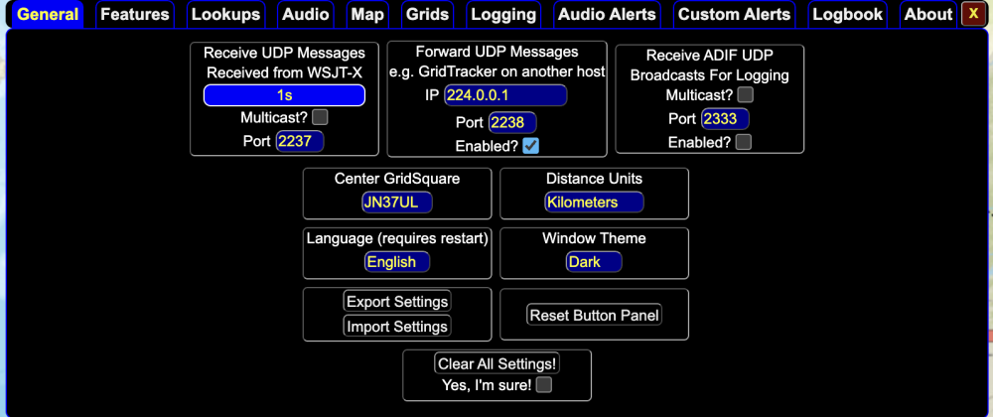Open the About tab
993x417 pixels.
pos(928,15)
